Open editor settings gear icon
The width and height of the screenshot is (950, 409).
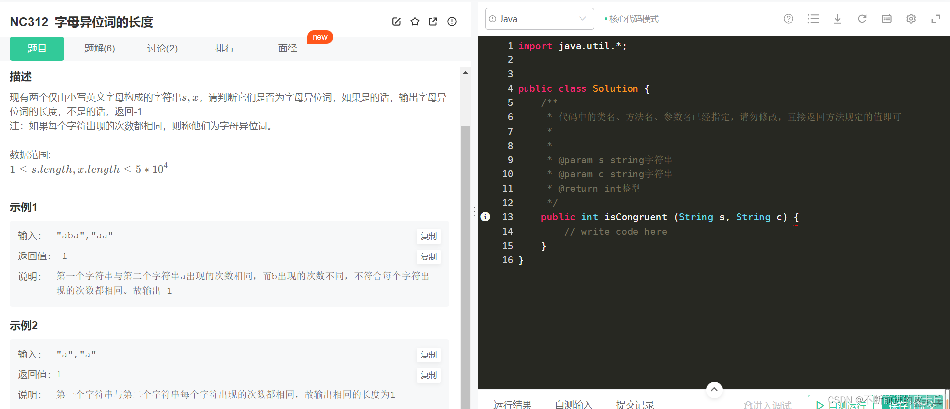[911, 19]
